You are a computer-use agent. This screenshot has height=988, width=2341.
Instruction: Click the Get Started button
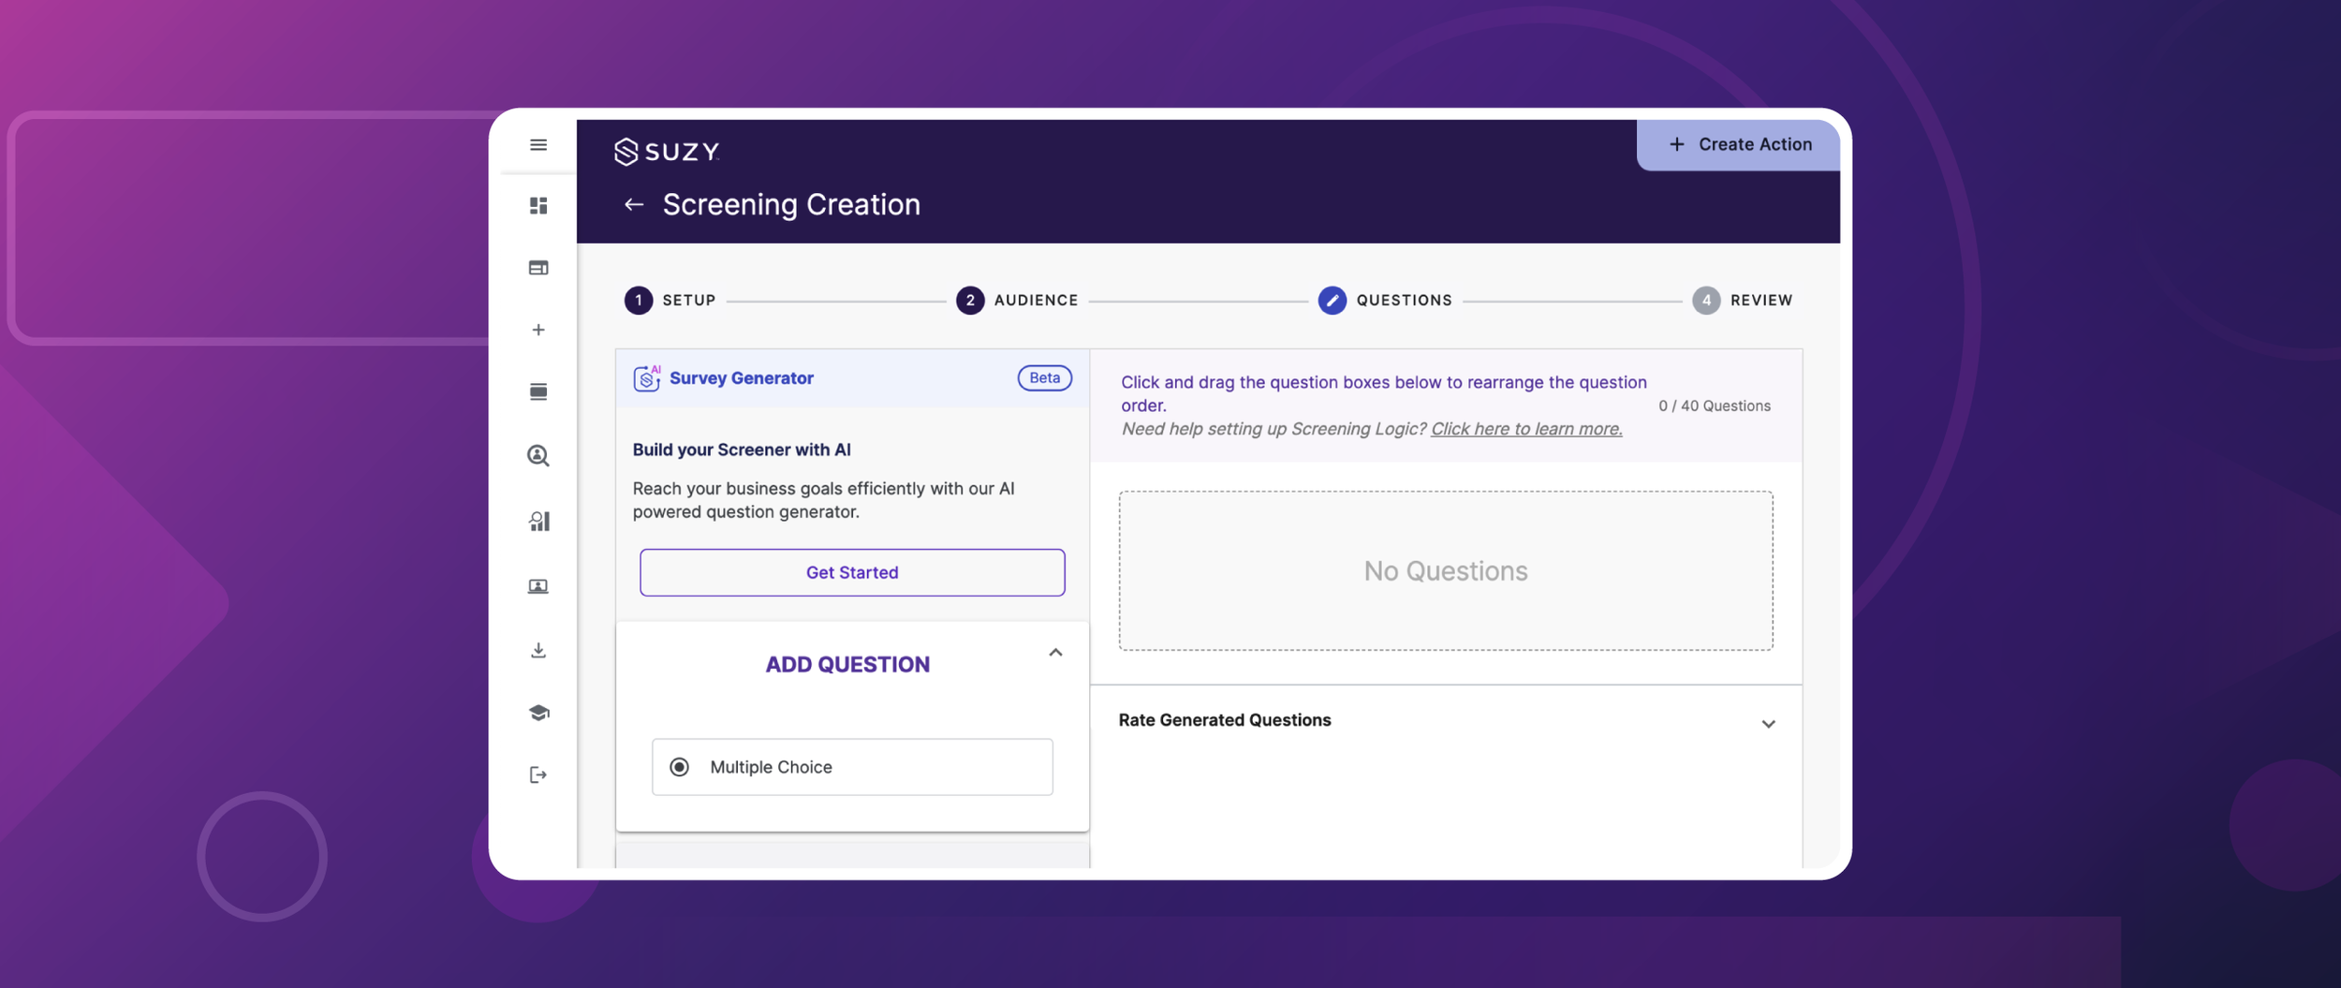(x=851, y=572)
